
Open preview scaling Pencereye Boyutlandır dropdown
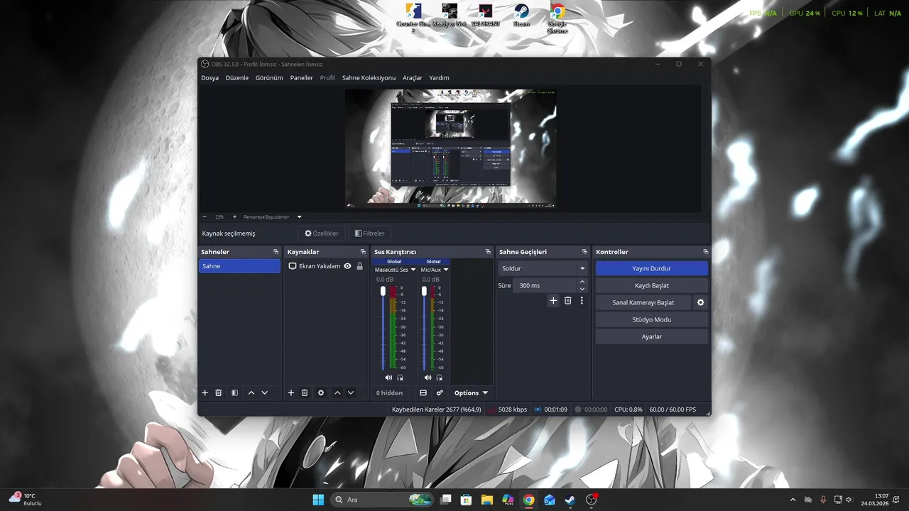(x=299, y=216)
